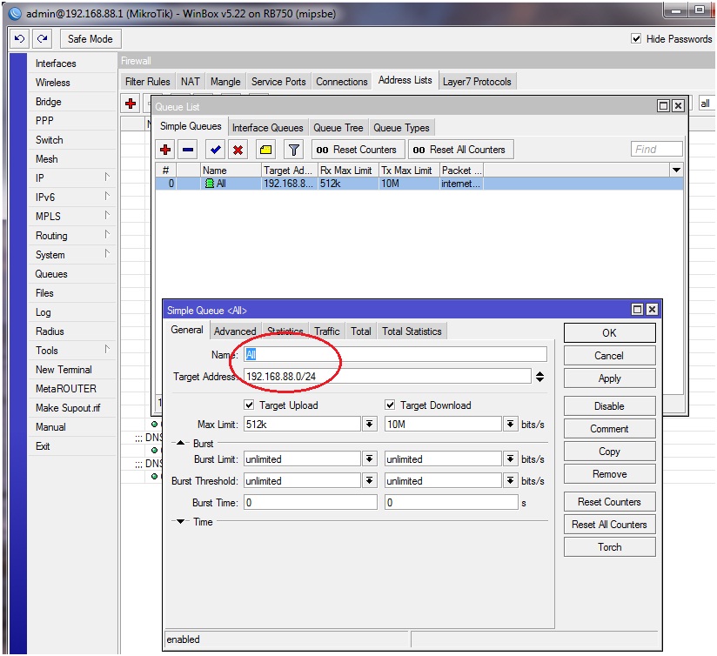
Task: Click the red X disable icon
Action: [x=238, y=150]
